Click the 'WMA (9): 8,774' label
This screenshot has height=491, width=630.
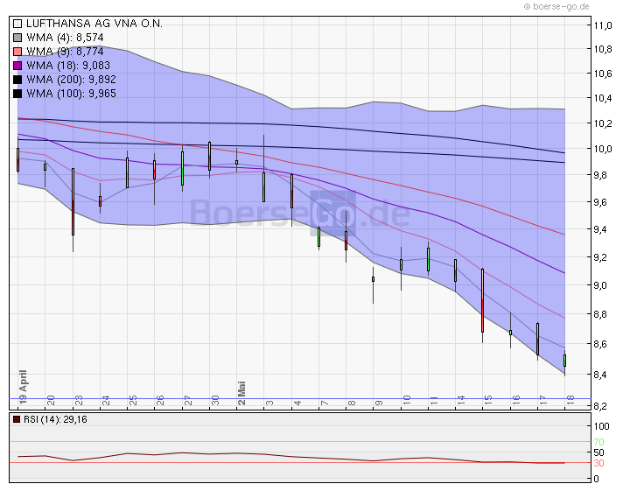pos(65,52)
